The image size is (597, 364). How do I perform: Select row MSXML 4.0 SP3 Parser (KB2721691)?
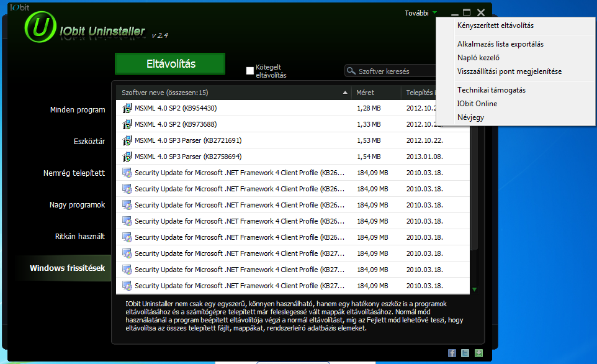click(x=293, y=140)
